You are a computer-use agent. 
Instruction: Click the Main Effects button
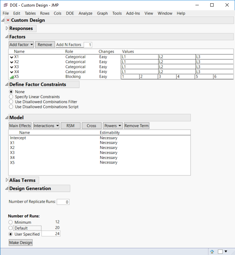tap(20, 126)
